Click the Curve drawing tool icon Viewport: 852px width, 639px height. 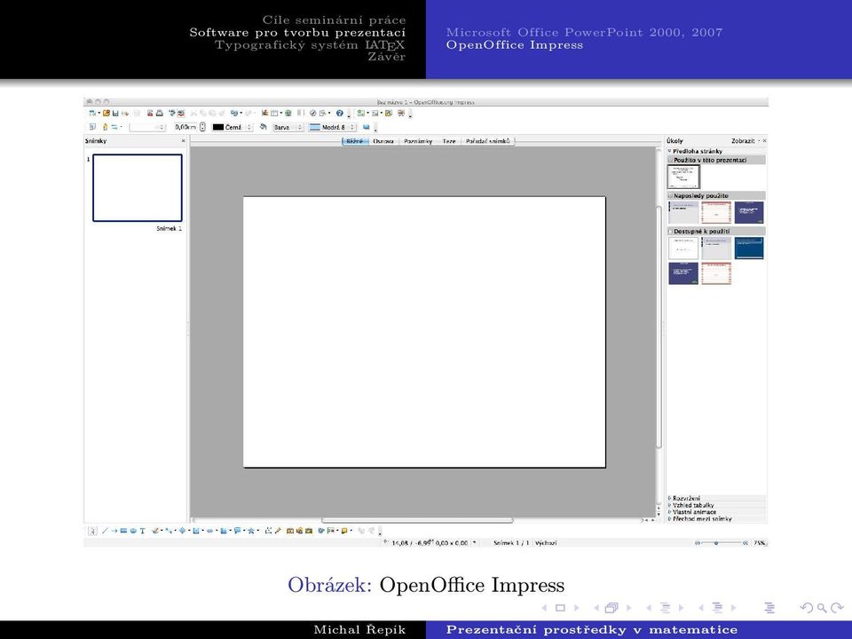[x=155, y=531]
